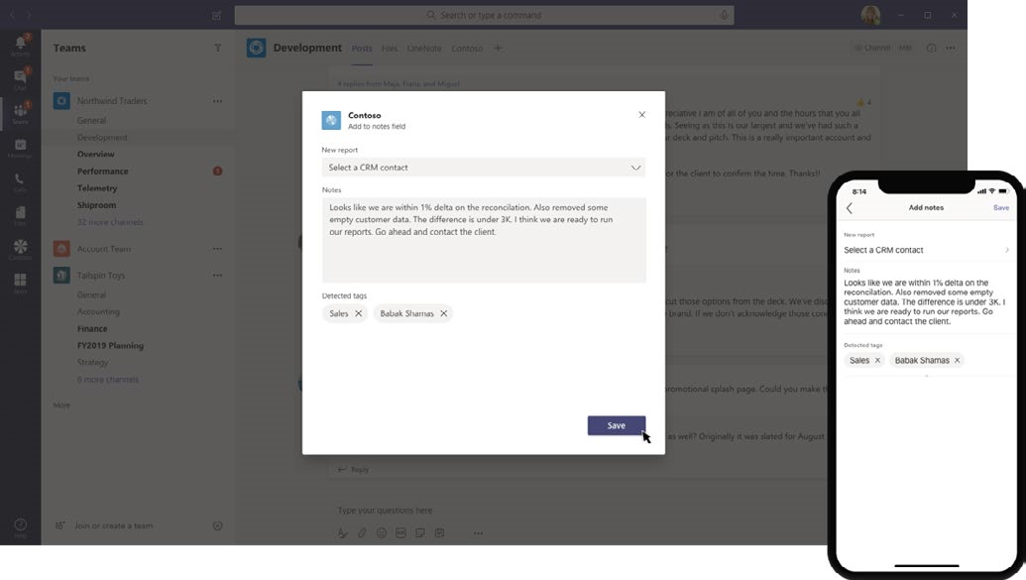Click the Sticker icon in composer
This screenshot has width=1026, height=580.
tap(420, 532)
